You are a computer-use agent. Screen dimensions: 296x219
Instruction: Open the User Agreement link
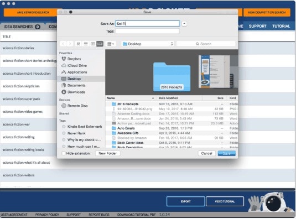tap(14, 215)
